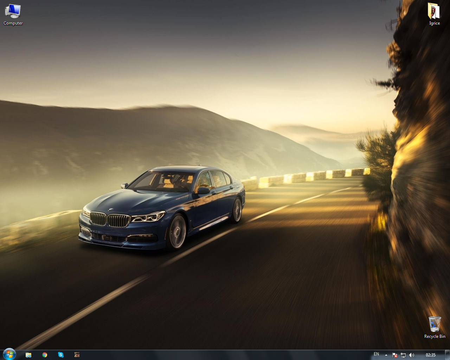Launch Google Chrome from the taskbar
This screenshot has width=450, height=360.
tap(45, 355)
